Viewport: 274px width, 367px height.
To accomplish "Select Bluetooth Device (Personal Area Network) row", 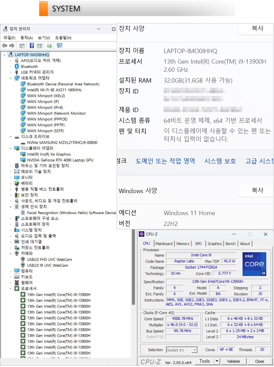I will pos(60,84).
